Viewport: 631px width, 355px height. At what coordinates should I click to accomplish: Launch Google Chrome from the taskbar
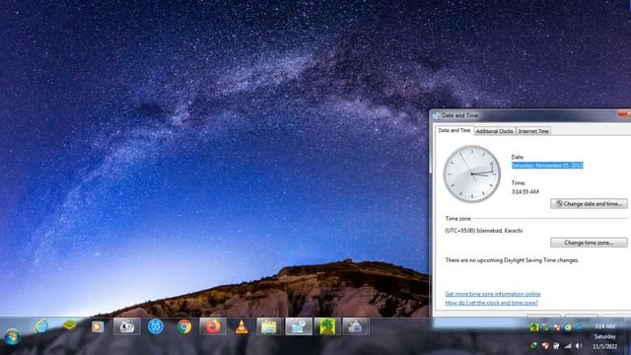pos(184,326)
